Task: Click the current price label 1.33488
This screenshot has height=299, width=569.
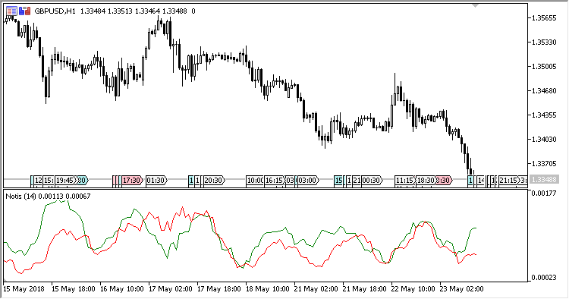Action: click(544, 180)
